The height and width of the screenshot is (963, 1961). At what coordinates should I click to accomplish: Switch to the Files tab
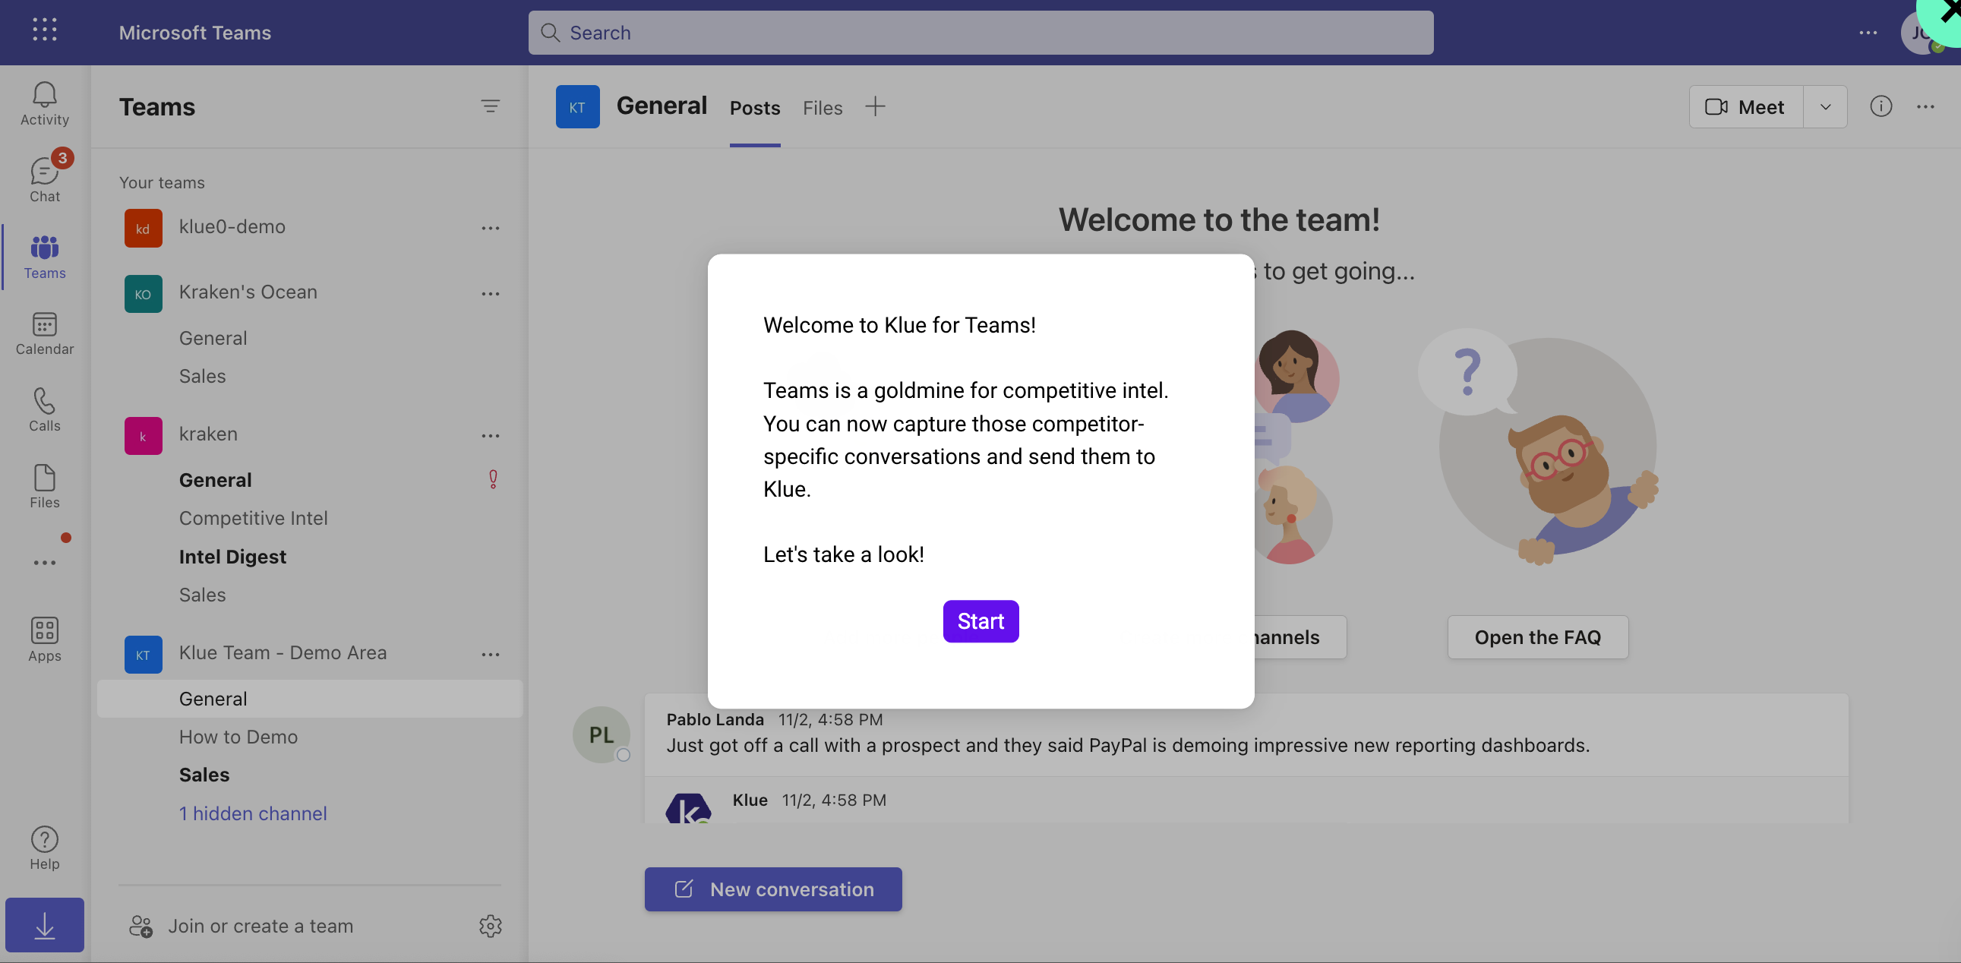point(822,106)
